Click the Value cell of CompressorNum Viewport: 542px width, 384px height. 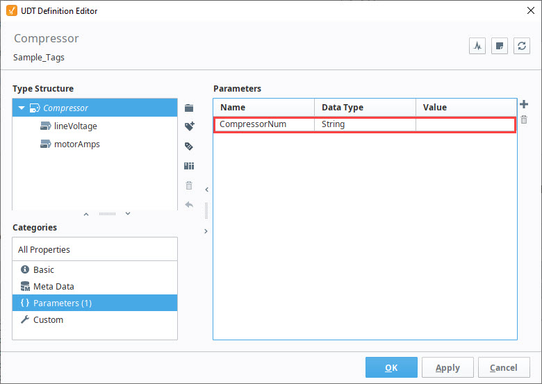(x=466, y=124)
